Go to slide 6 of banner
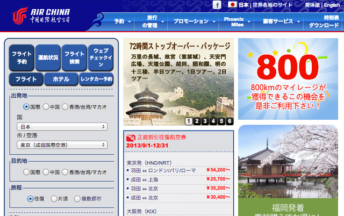344x216 pixels. [230, 121]
